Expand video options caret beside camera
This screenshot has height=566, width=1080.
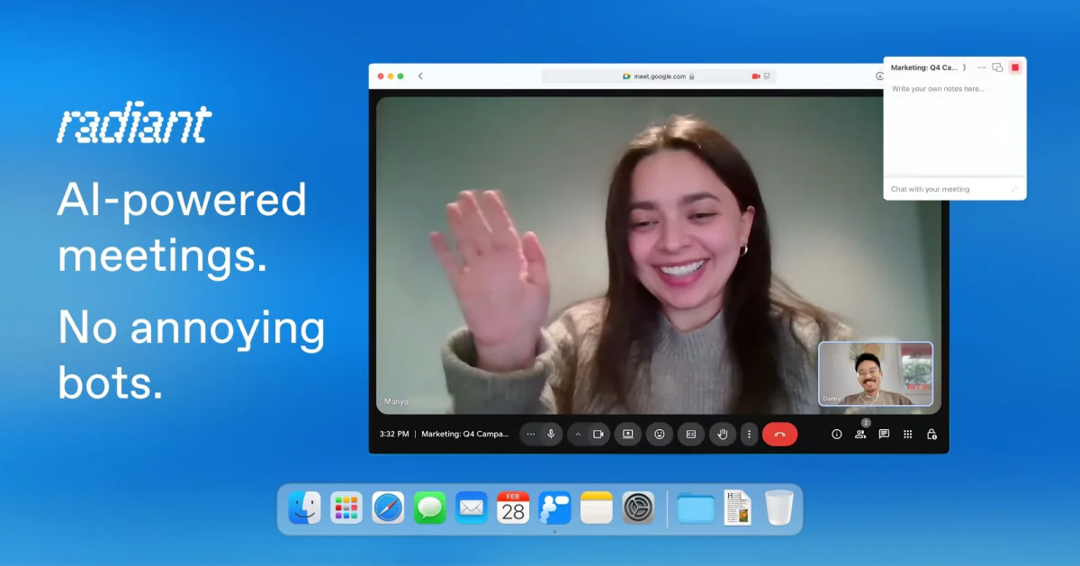(578, 434)
